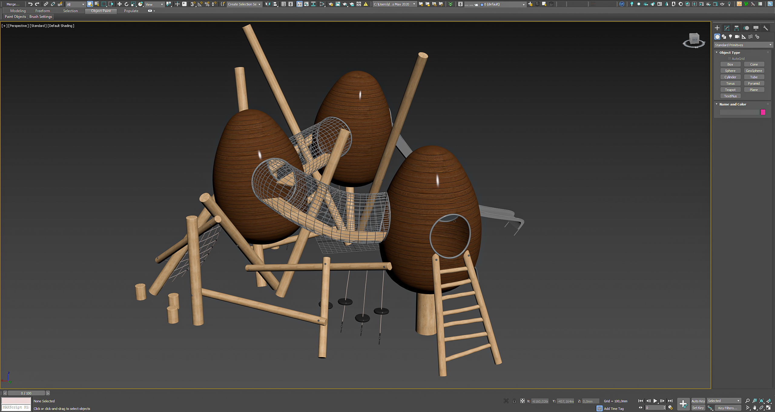Screen dimensions: 775x412
Task: Click the Pyramid primitive button
Action: [754, 83]
